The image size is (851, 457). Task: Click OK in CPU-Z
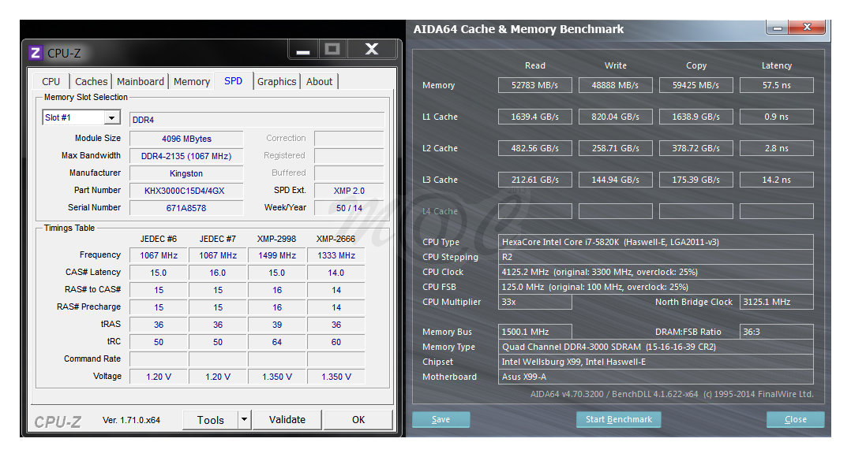[x=358, y=420]
